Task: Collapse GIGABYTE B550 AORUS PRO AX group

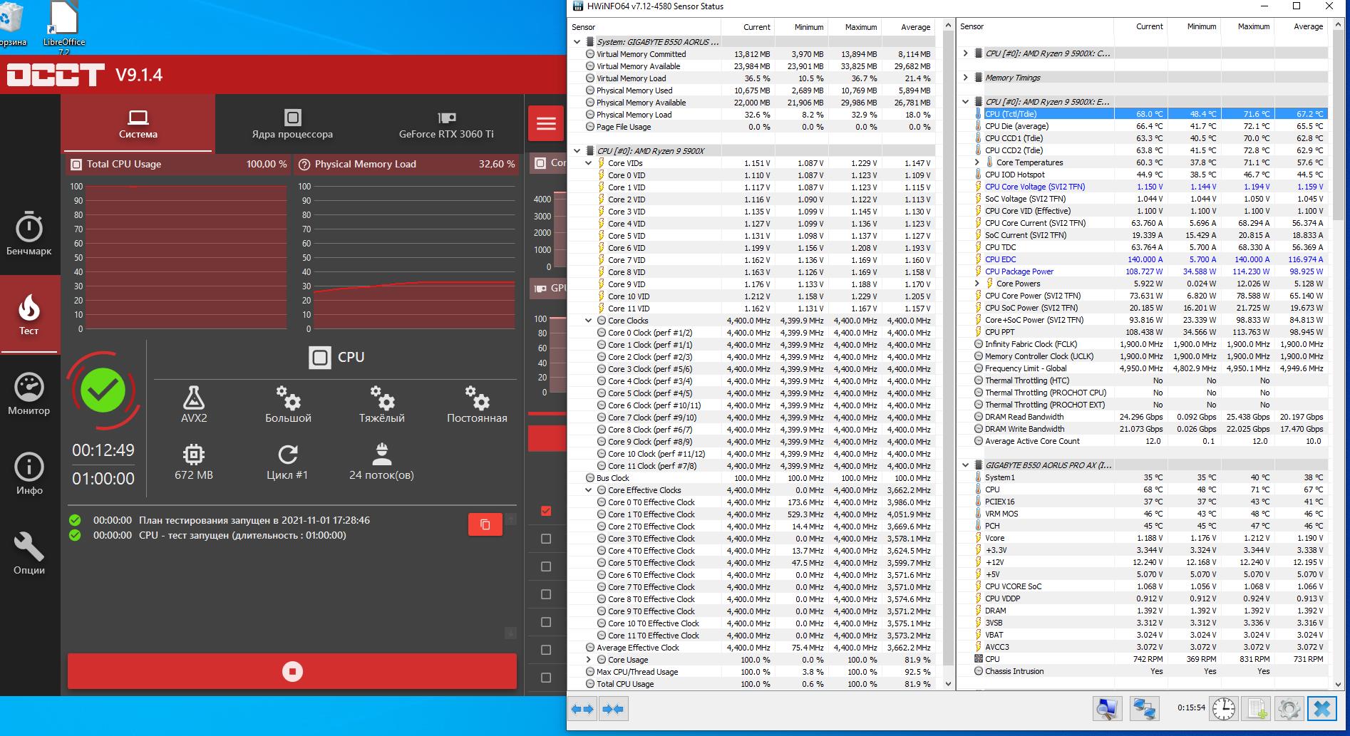Action: coord(965,465)
